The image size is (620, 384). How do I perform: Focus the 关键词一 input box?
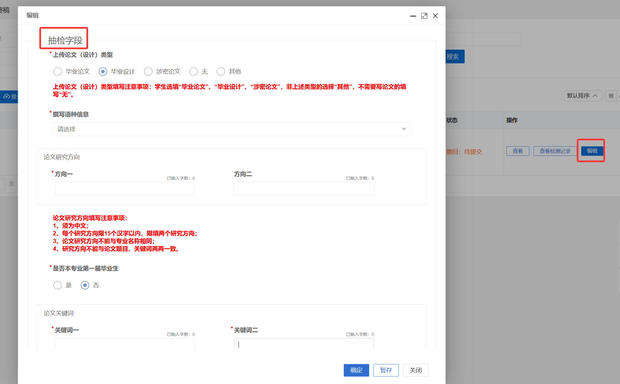pyautogui.click(x=125, y=344)
